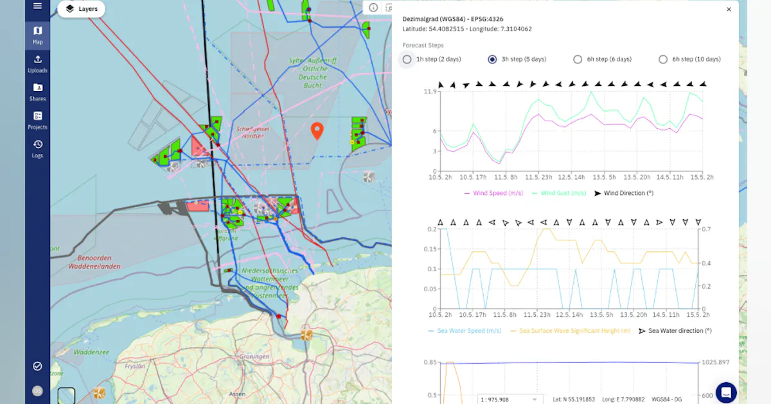Click the wind turbine icon near Fryslân
771x404 pixels.
[x=99, y=392]
